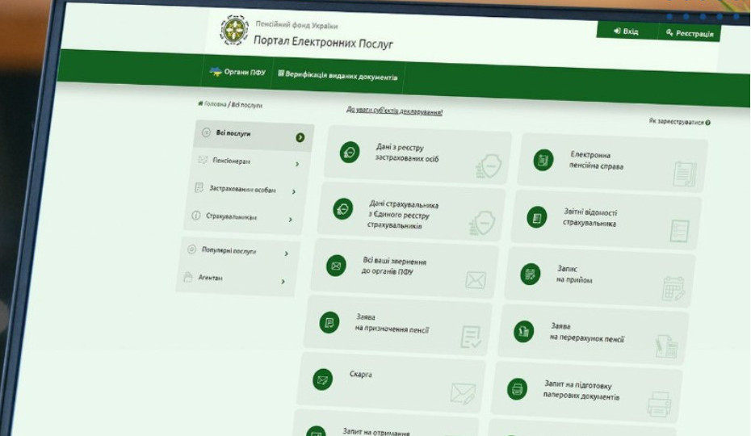Click the Популярні послуги sidebar icon
751x436 pixels.
pos(191,249)
